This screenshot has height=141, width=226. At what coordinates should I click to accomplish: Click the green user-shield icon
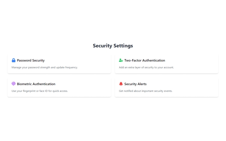tap(121, 60)
